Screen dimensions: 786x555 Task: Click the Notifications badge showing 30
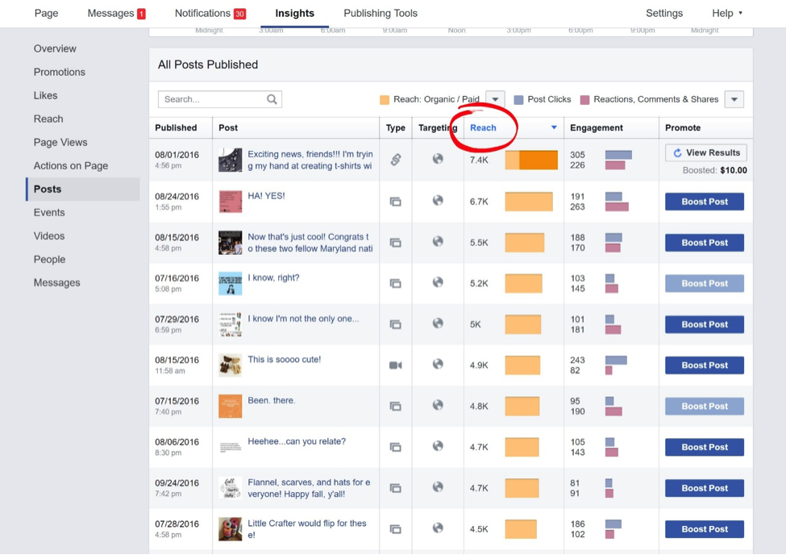tap(239, 14)
